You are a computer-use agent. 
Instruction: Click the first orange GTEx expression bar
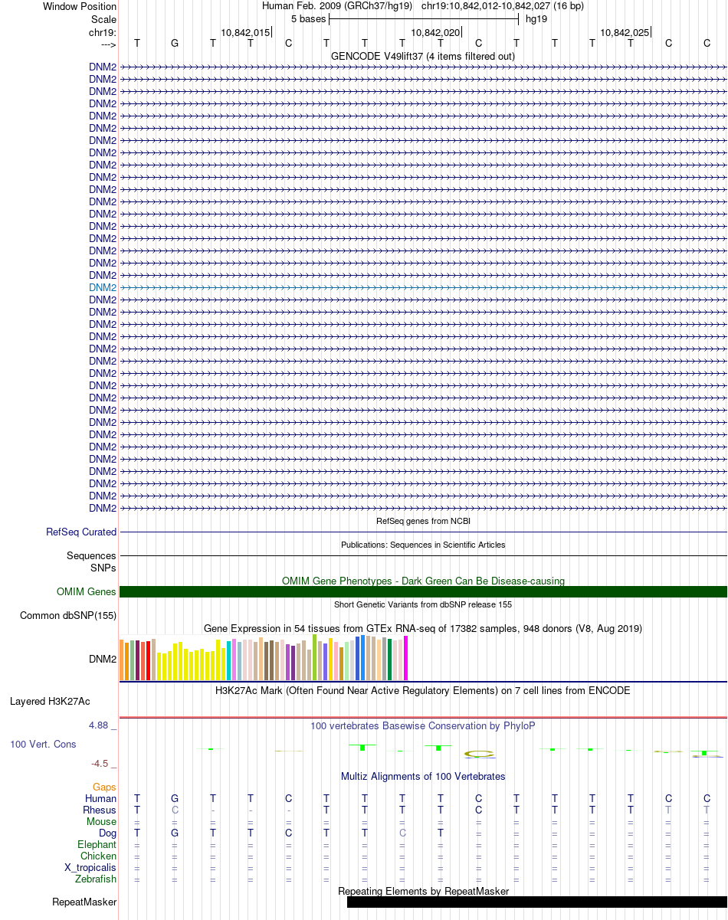click(122, 660)
